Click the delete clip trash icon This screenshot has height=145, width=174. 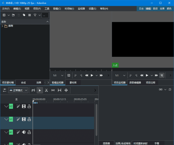19,15
